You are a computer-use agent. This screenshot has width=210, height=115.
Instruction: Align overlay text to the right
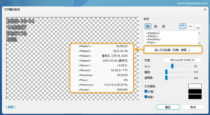163,26
